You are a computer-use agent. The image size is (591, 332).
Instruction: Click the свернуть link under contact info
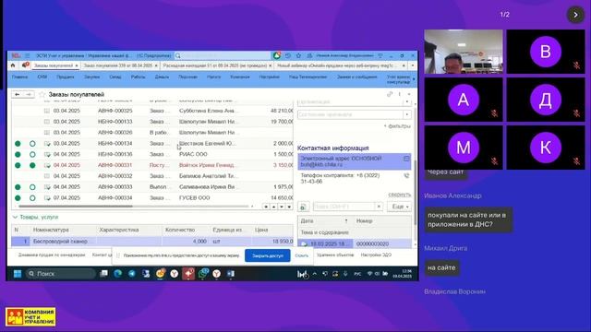tap(400, 195)
